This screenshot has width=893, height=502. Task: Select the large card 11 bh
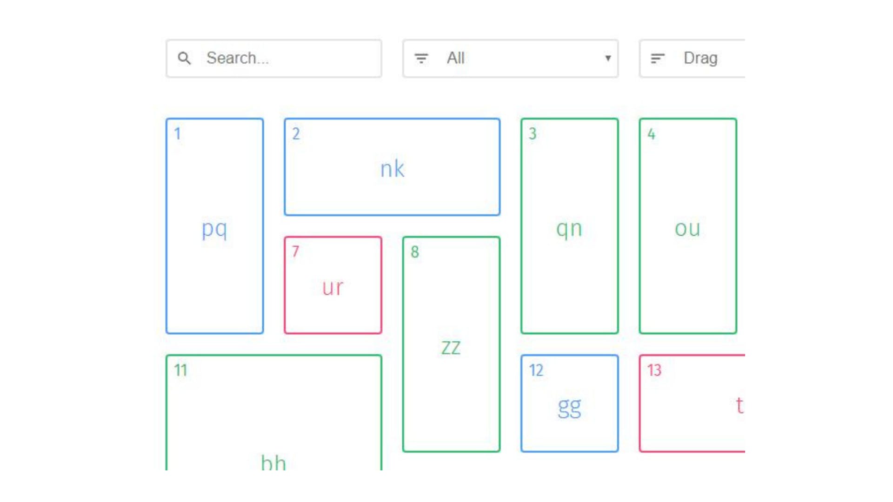point(273,414)
